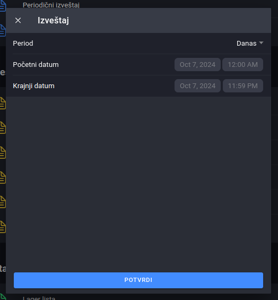Select the fifth yellow document icon from top
278x300 pixels.
click(3, 202)
